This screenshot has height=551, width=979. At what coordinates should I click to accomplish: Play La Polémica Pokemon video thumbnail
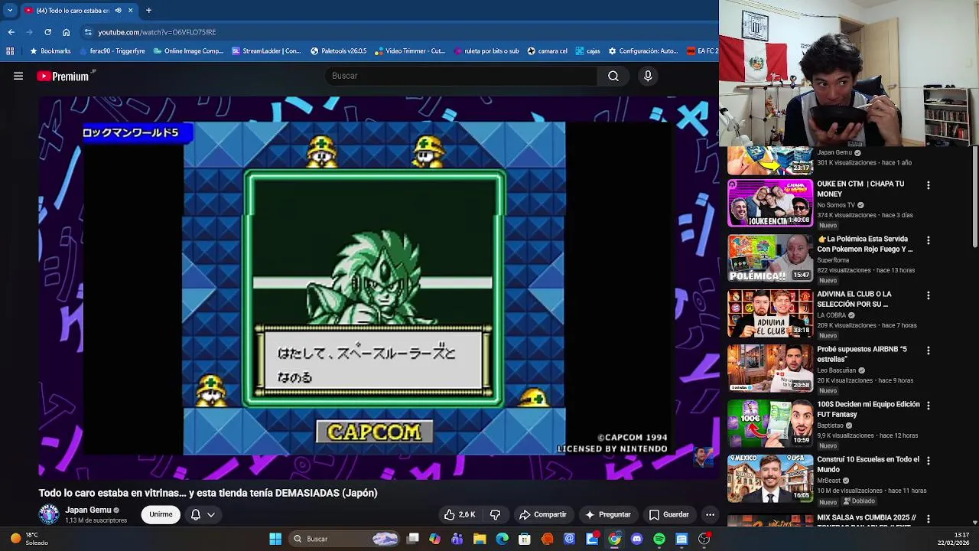[769, 258]
